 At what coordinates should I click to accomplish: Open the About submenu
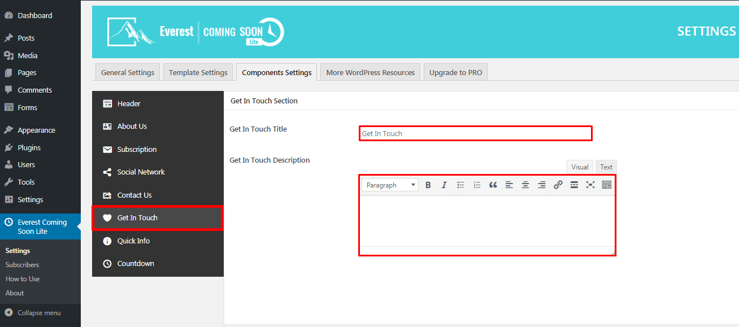coord(15,293)
